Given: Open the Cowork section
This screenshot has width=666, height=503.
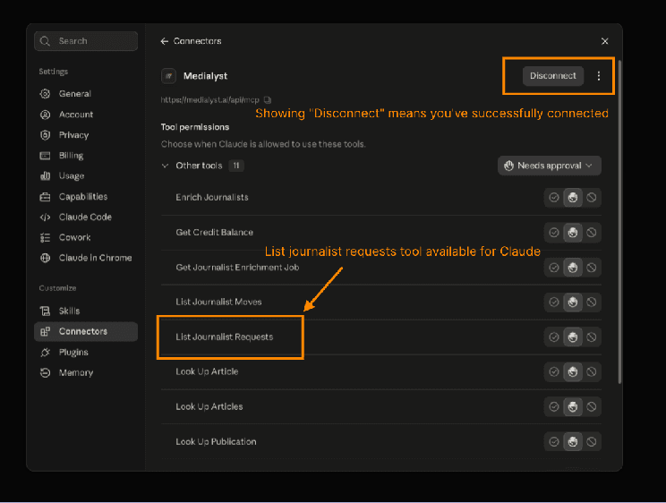Looking at the screenshot, I should point(86,237).
